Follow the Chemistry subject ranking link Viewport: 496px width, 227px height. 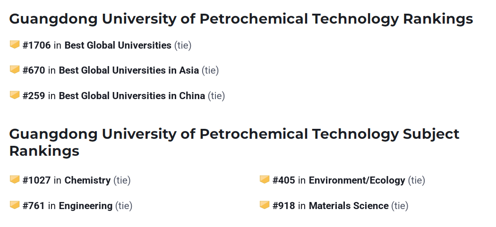87,180
